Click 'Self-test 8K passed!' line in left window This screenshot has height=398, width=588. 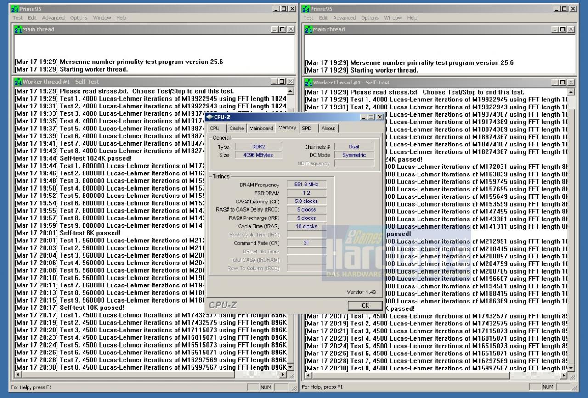(68, 233)
